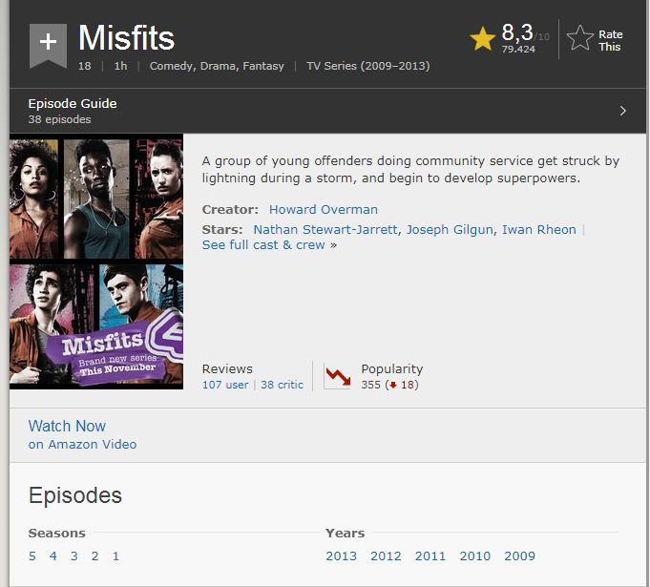Click the Misfits poster image
Screen dimensions: 650x587
tap(96, 262)
